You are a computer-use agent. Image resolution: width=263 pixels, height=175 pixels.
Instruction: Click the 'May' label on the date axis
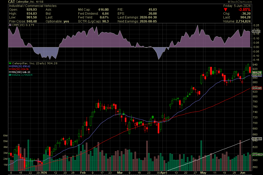click(203, 173)
